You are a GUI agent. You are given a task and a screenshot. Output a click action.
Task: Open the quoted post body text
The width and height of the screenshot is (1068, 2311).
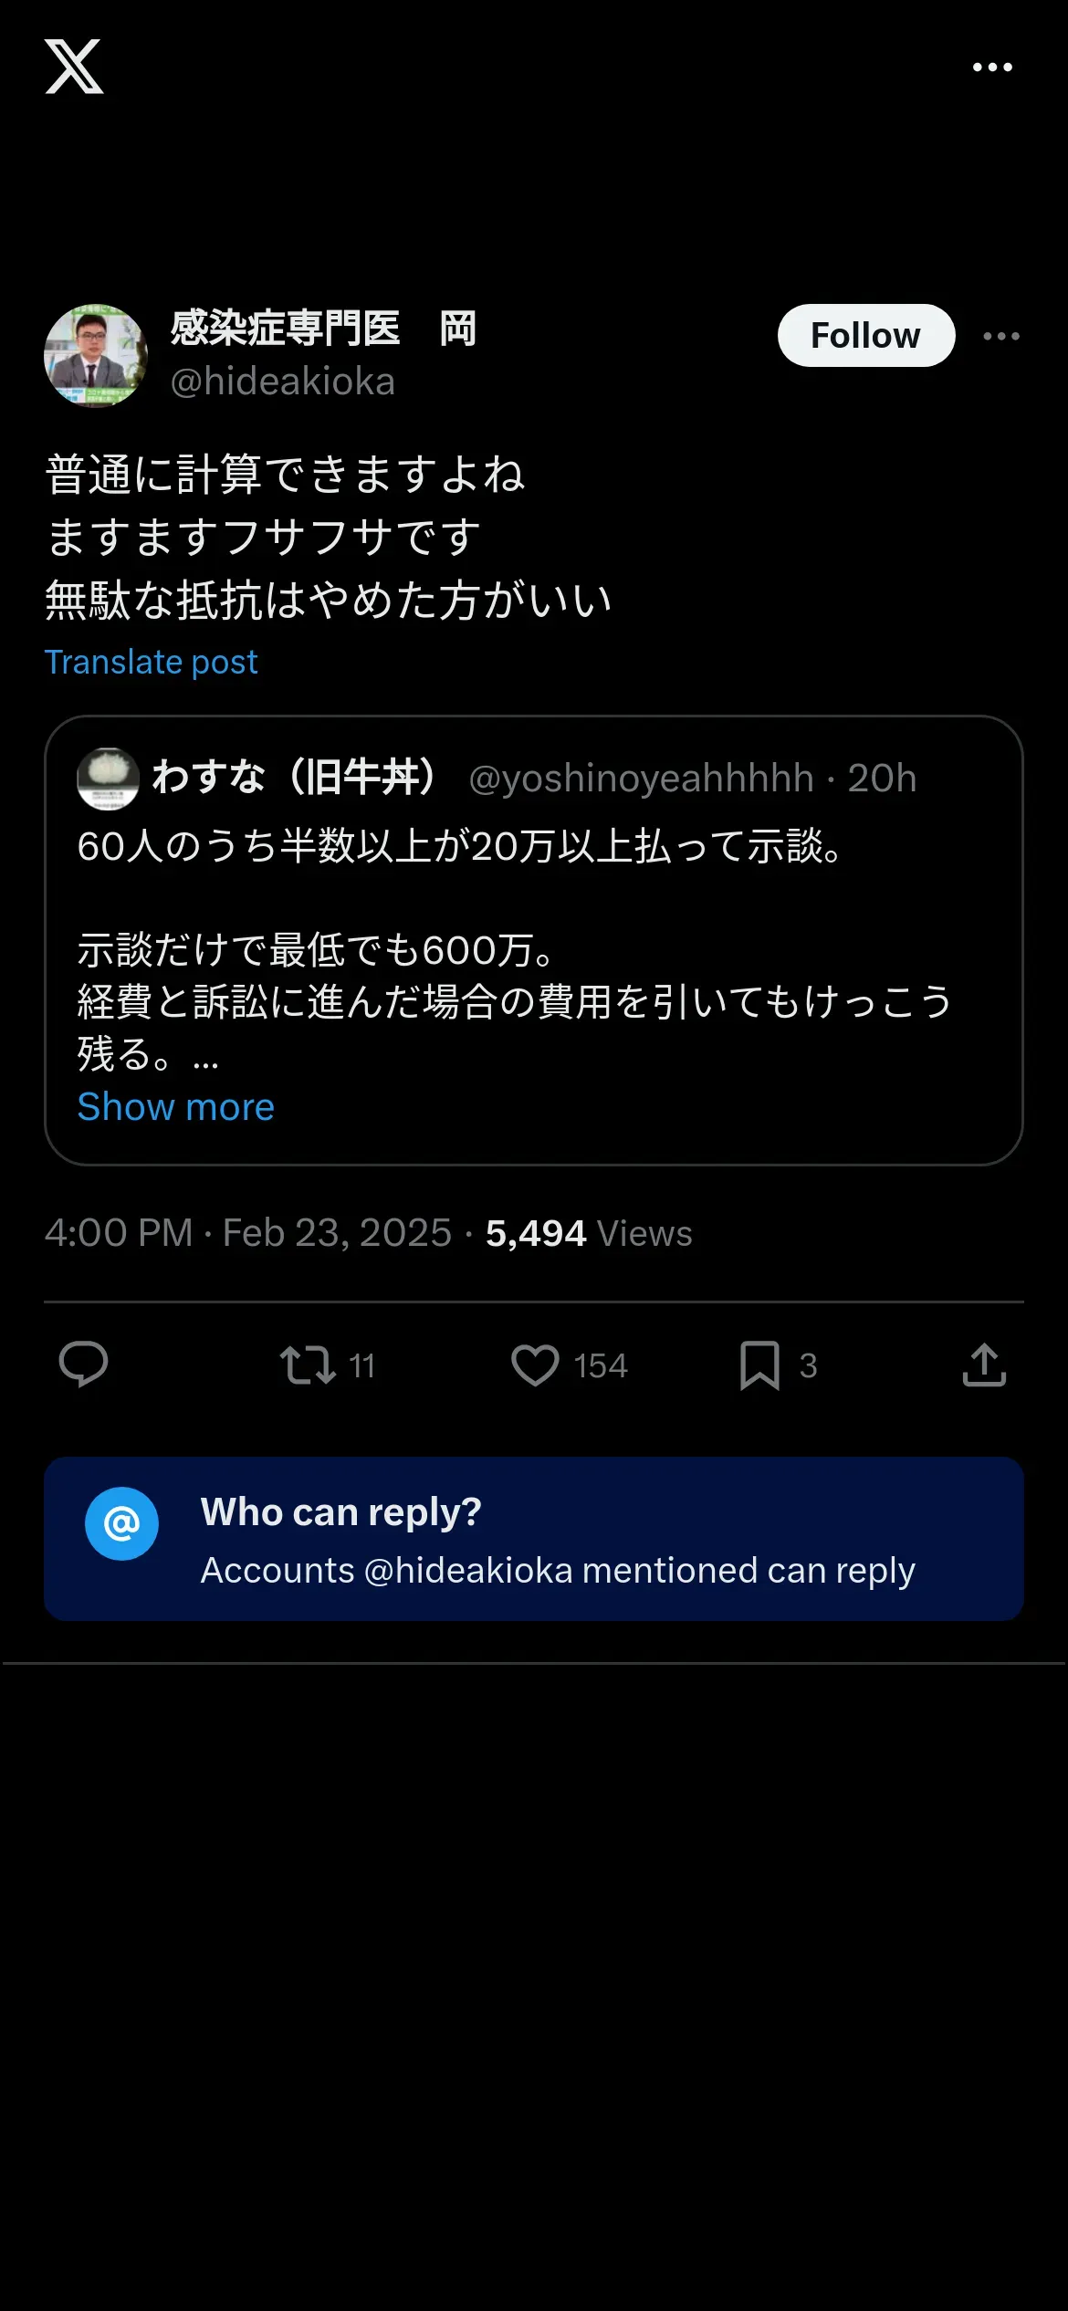point(516,950)
